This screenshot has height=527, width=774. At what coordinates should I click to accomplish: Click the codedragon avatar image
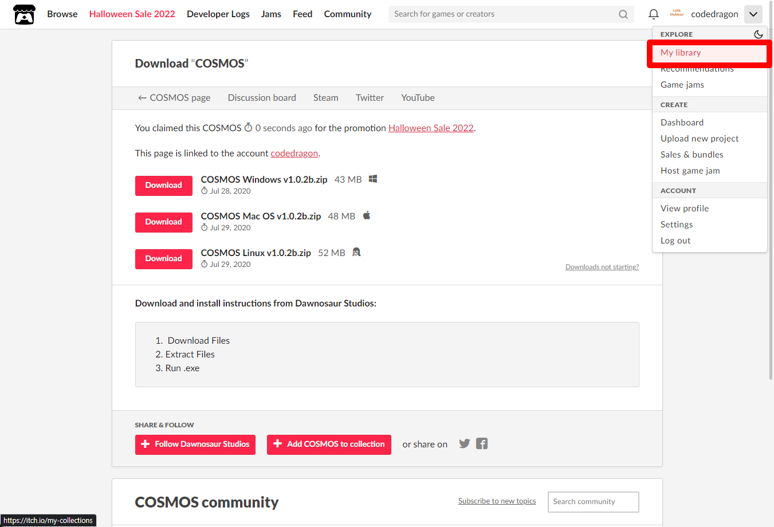677,14
